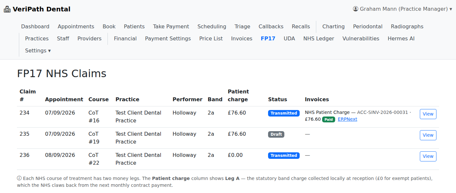Click claim number 235
This screenshot has width=456, height=193.
coord(24,134)
